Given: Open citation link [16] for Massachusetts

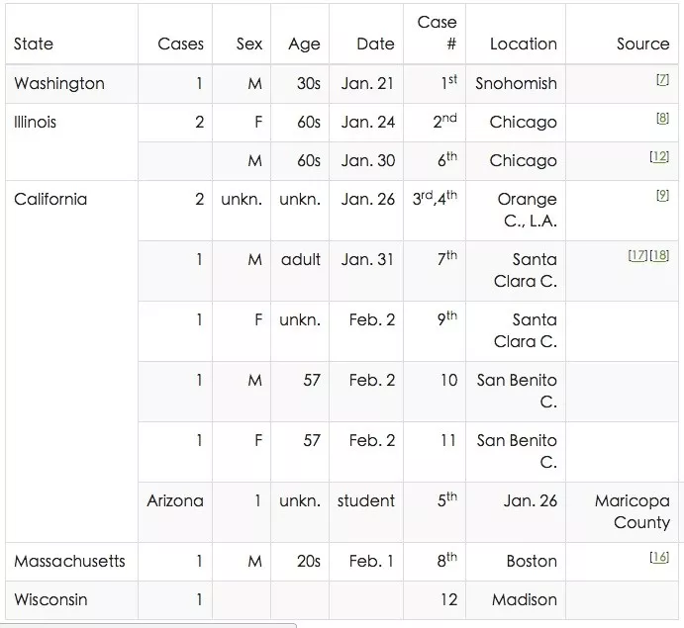Looking at the screenshot, I should [x=659, y=557].
